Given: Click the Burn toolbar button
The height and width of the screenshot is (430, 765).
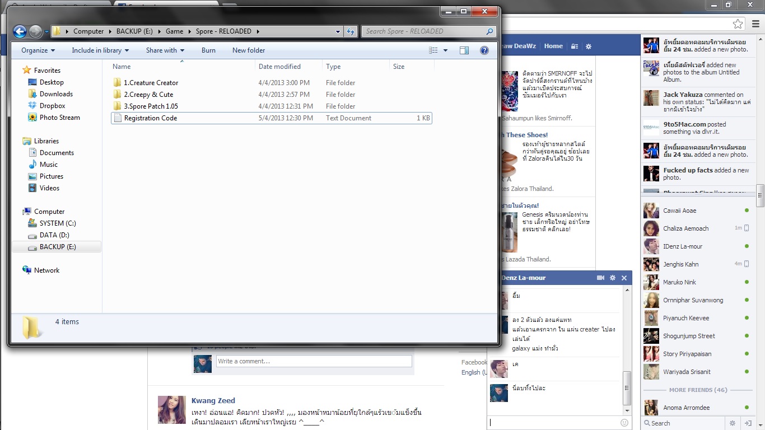Looking at the screenshot, I should [208, 50].
